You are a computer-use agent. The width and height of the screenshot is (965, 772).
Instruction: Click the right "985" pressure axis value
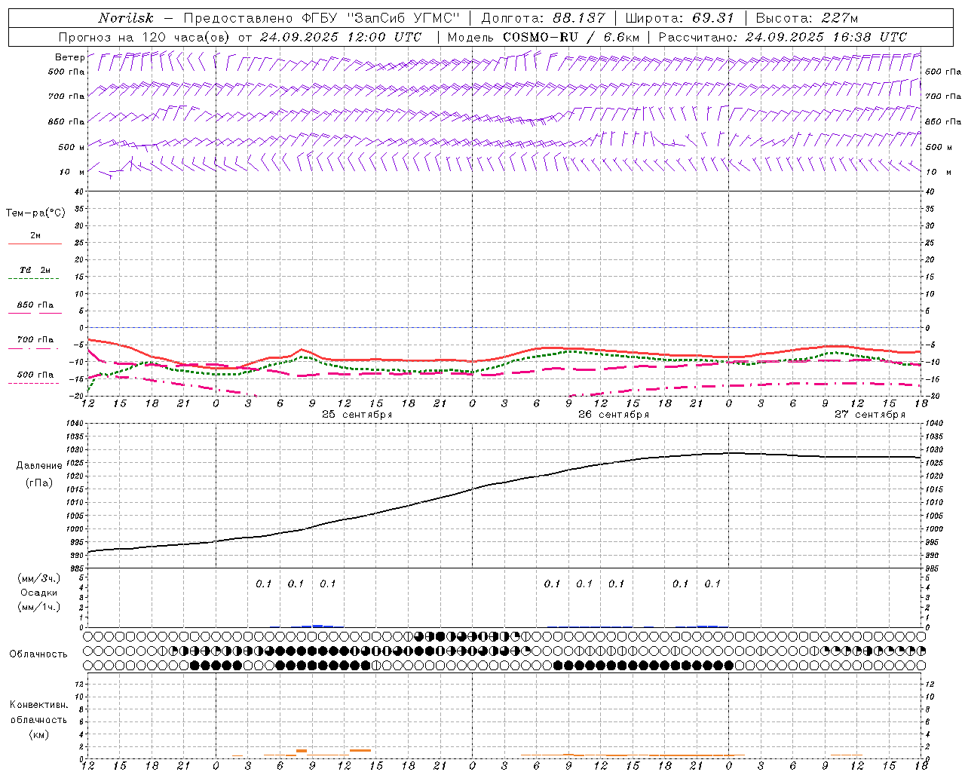click(933, 568)
